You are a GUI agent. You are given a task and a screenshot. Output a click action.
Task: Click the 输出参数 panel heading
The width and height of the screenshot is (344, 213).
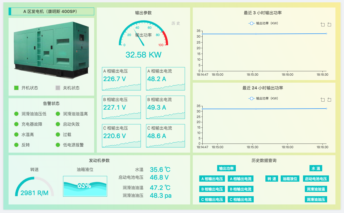[143, 13]
